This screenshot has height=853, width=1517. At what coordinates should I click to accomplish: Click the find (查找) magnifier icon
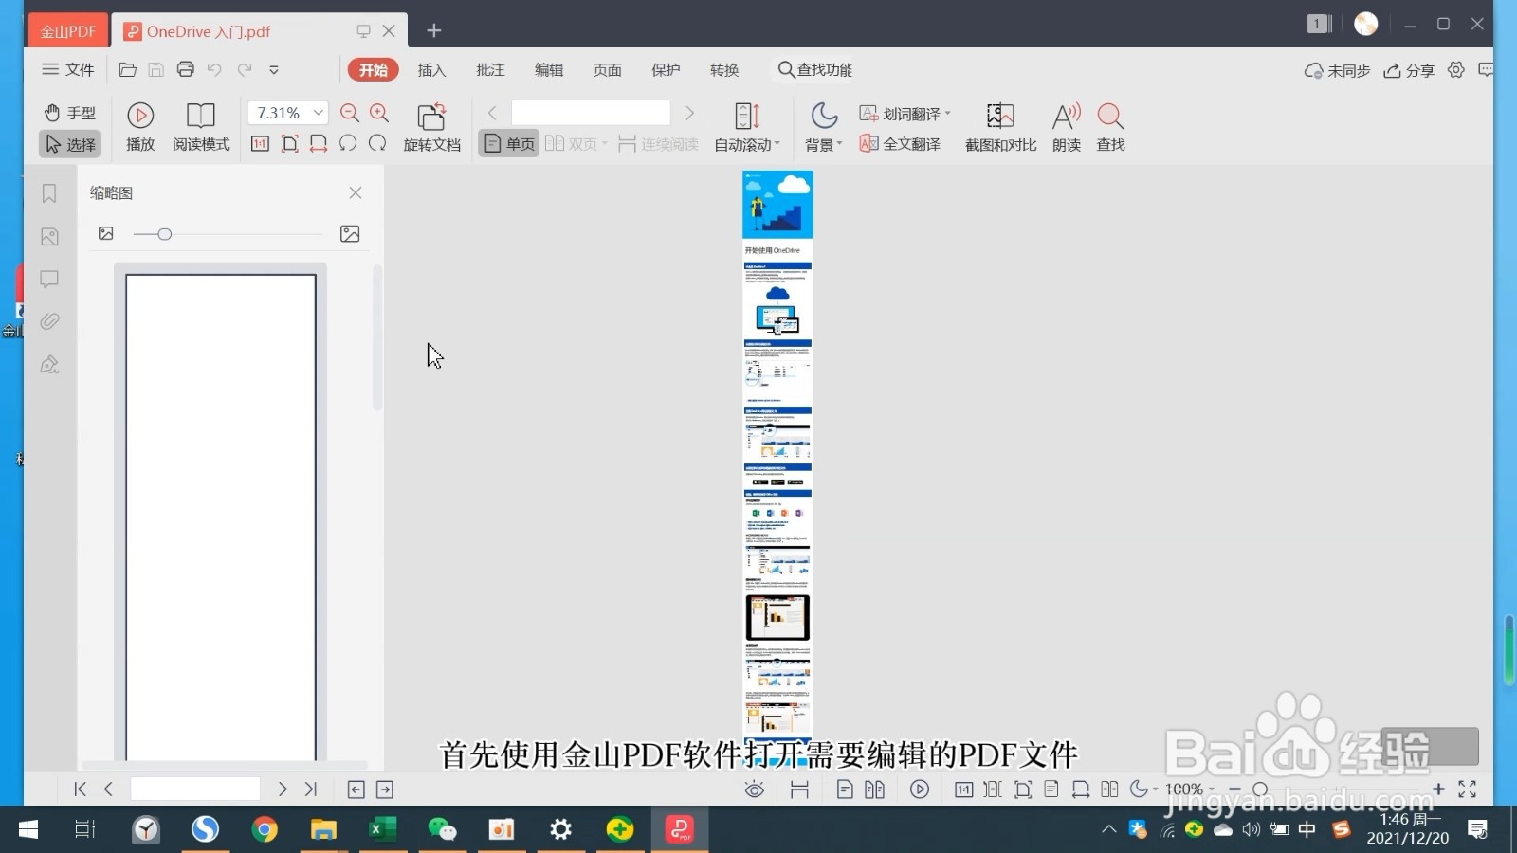pyautogui.click(x=1110, y=117)
